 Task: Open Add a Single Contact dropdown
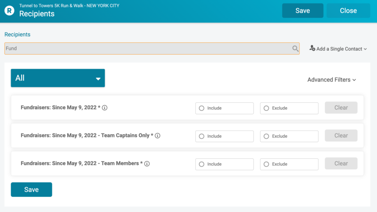(x=338, y=49)
